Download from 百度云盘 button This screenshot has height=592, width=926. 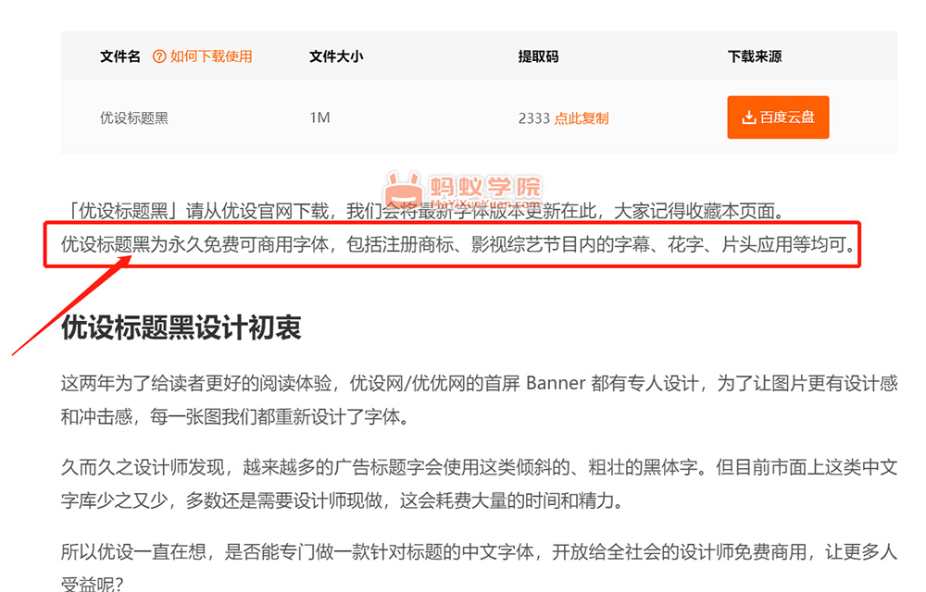[x=778, y=117]
